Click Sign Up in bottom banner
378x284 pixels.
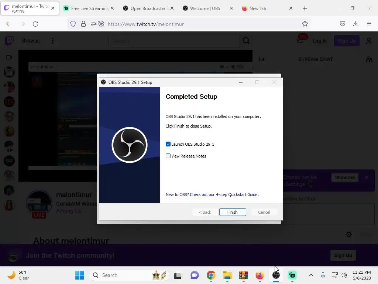(x=343, y=255)
